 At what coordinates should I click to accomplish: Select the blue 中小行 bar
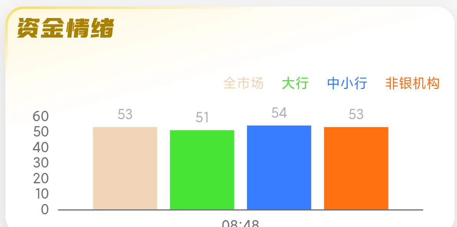279,167
